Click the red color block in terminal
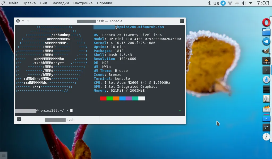 click(103, 98)
